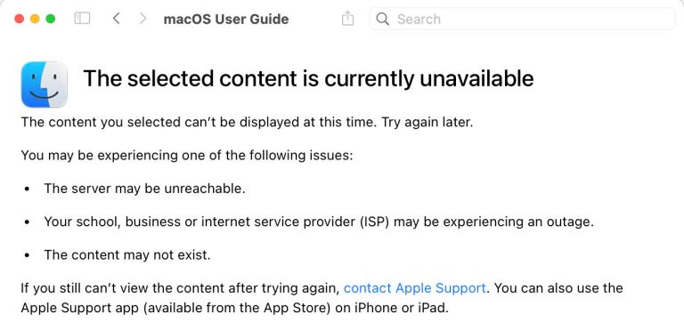Close the window with red button
This screenshot has width=684, height=331.
(x=20, y=19)
